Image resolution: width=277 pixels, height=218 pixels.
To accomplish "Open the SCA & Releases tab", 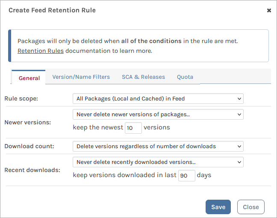I will (x=143, y=77).
